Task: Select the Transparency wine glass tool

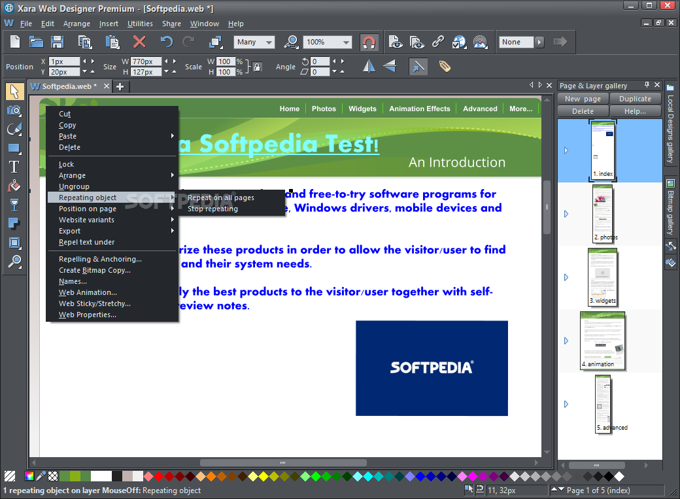Action: (14, 205)
